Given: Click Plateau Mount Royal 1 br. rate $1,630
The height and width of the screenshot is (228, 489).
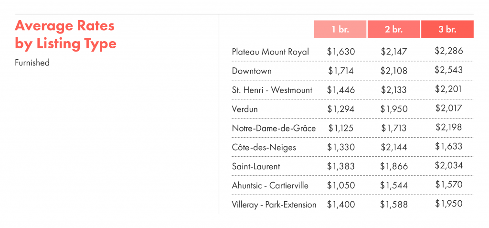Looking at the screenshot, I should point(341,52).
